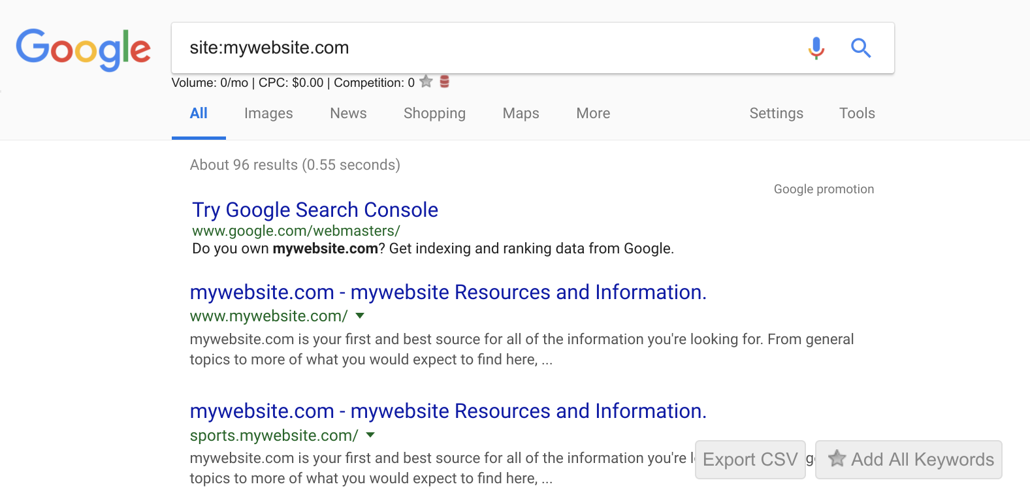Star this keyword next to Competition
This screenshot has height=495, width=1030.
pos(426,82)
